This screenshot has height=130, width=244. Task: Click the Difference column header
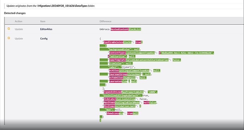[105, 21]
